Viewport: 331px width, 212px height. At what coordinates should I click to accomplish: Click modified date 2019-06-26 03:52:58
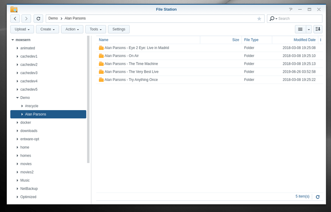[x=299, y=72]
